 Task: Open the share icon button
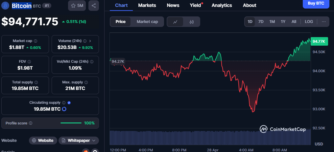(93, 6)
